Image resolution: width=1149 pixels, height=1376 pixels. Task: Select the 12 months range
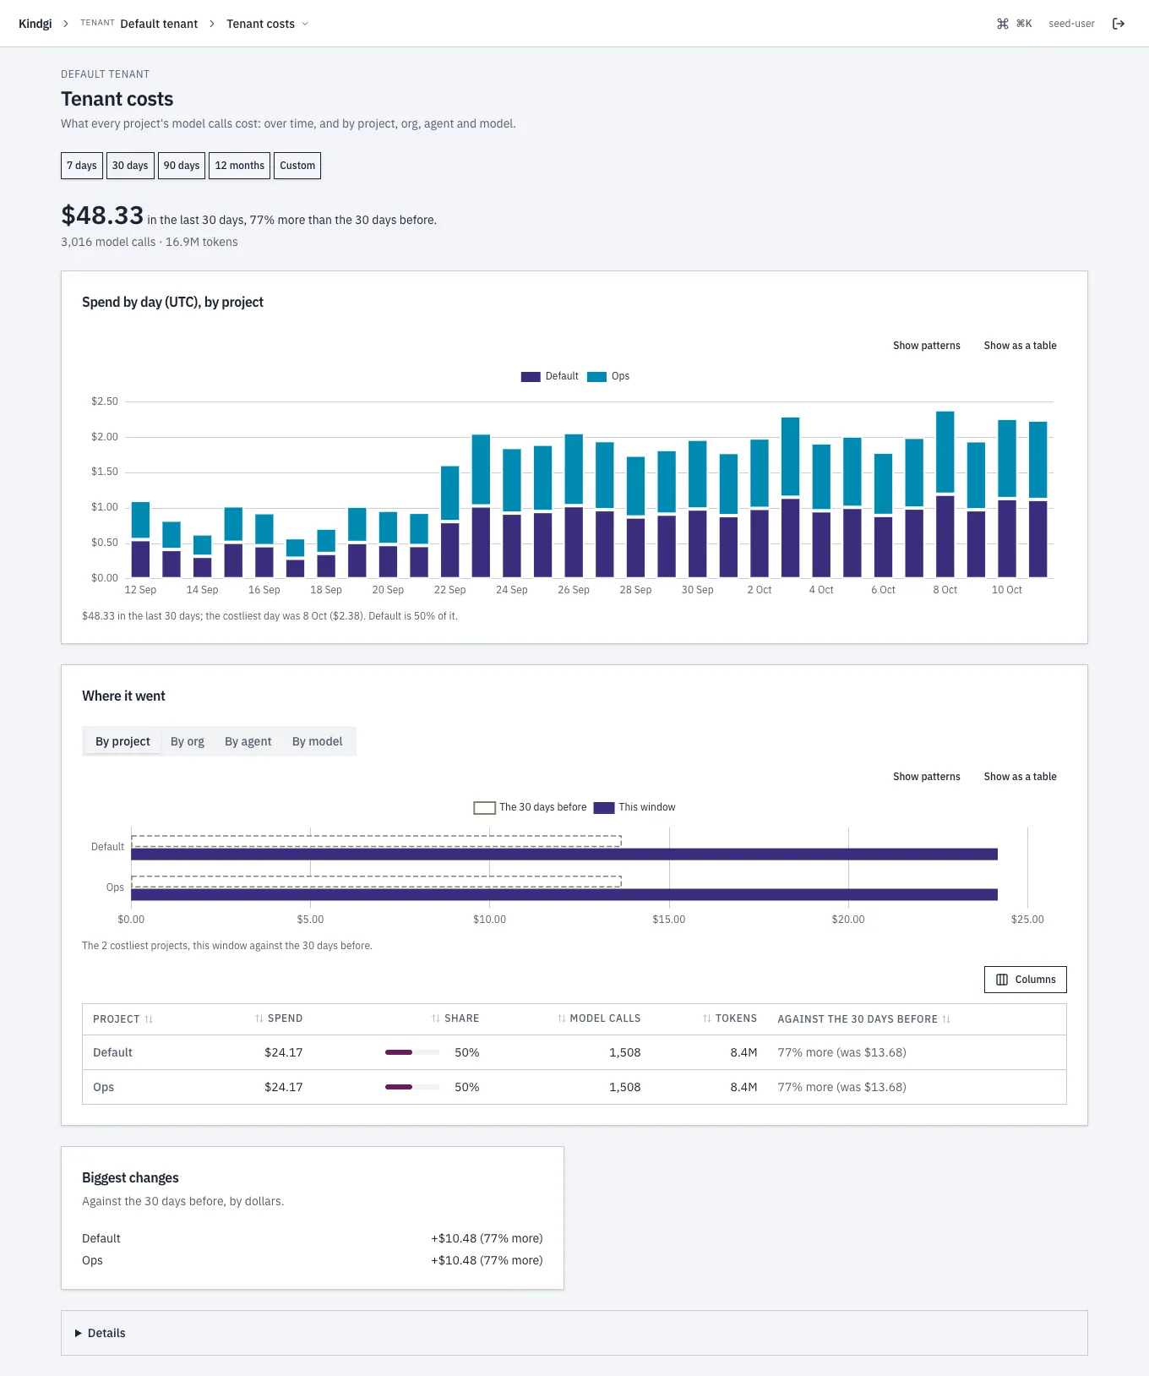[x=240, y=166]
